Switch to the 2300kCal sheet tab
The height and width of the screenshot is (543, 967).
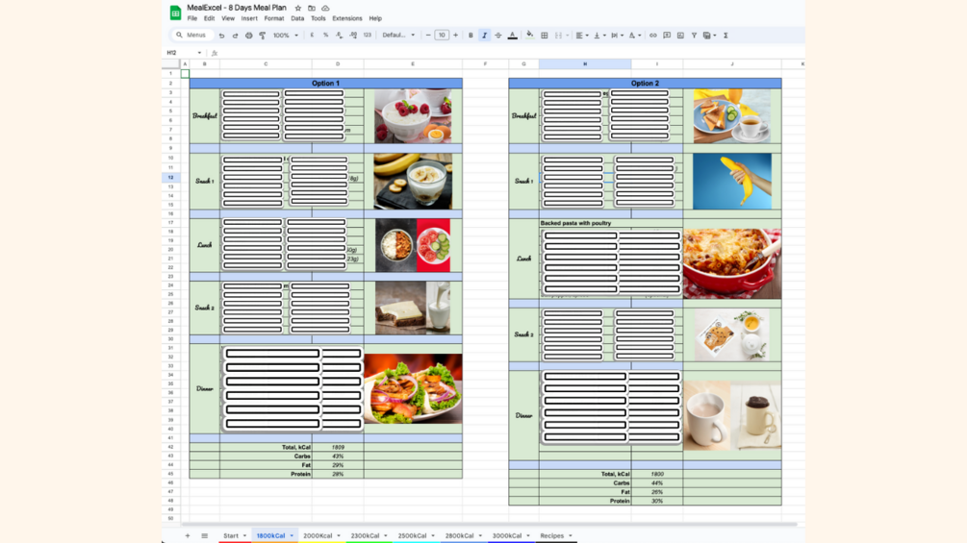(x=365, y=535)
